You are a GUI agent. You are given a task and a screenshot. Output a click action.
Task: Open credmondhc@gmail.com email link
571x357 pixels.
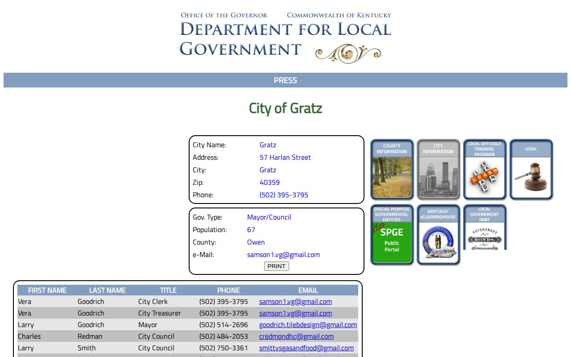pos(296,336)
